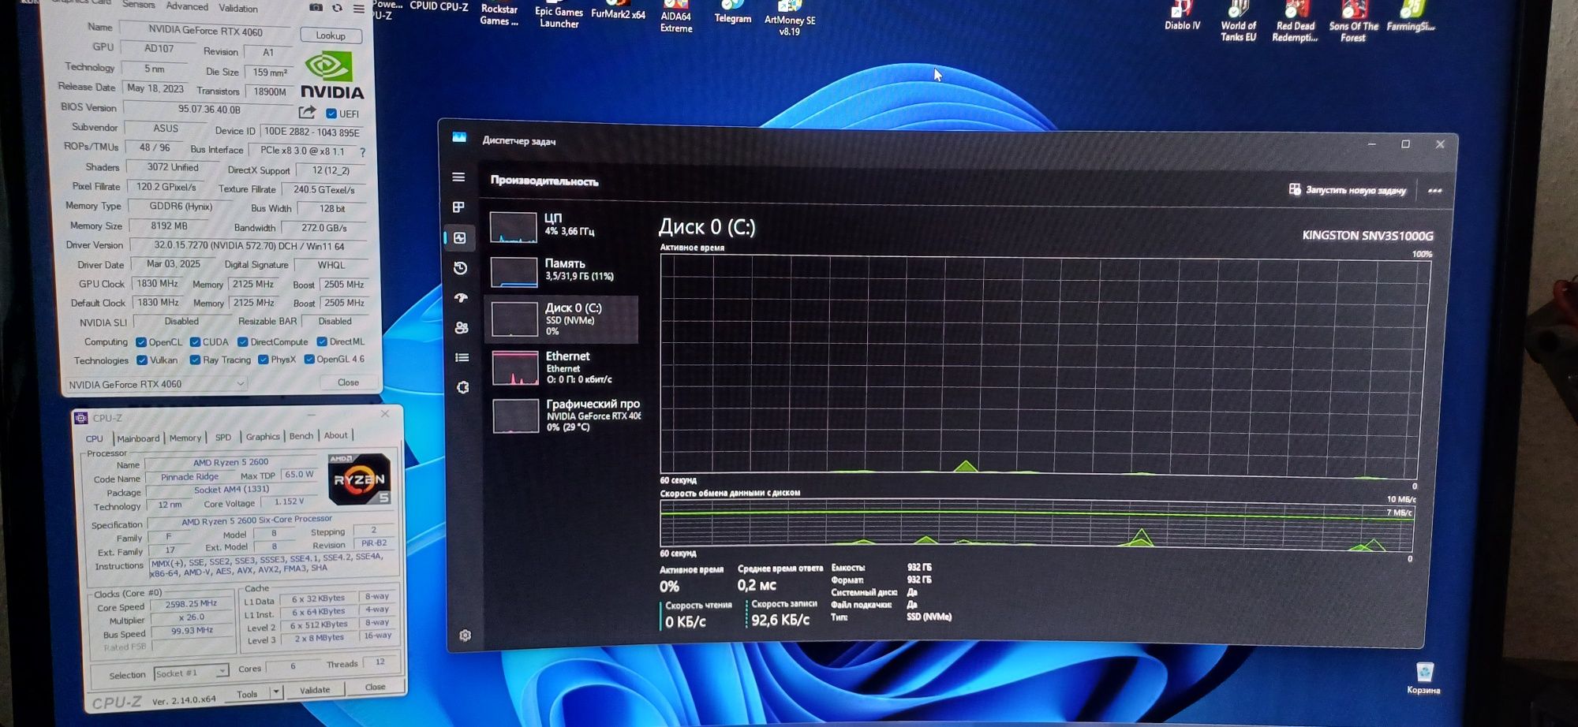Screen dimensions: 1578x727
Task: Open the ArtMoney SE desktop icon
Action: click(x=790, y=19)
